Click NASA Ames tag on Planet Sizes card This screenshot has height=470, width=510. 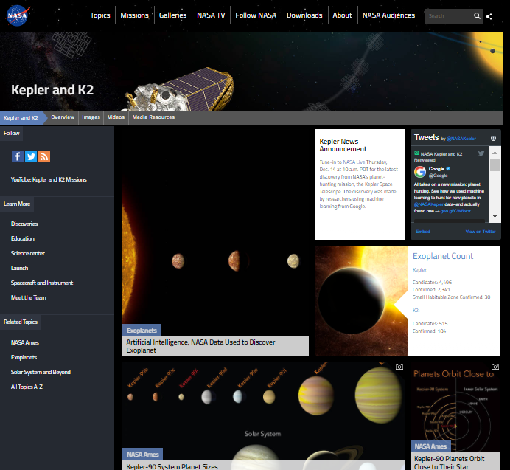(x=142, y=455)
